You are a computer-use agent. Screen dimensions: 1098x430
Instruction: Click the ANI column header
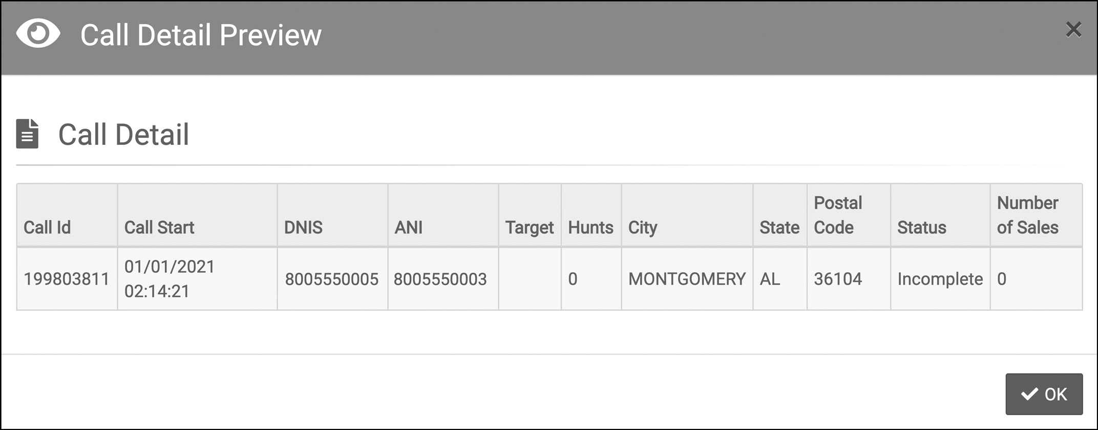[444, 216]
